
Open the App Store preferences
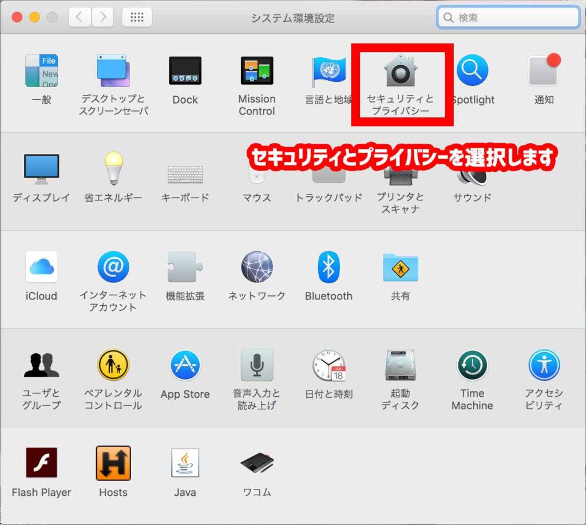[185, 366]
